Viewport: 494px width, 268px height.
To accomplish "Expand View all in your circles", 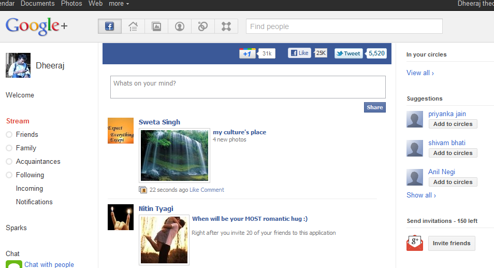I will tap(420, 73).
